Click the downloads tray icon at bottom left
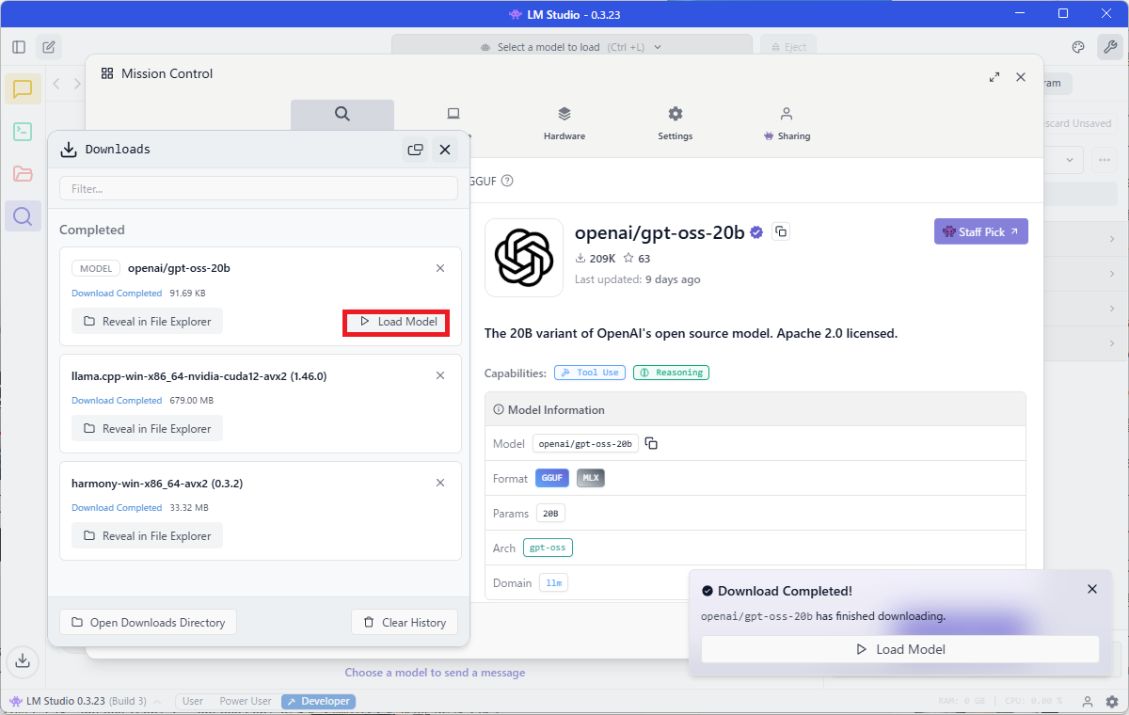This screenshot has height=715, width=1129. click(x=24, y=661)
